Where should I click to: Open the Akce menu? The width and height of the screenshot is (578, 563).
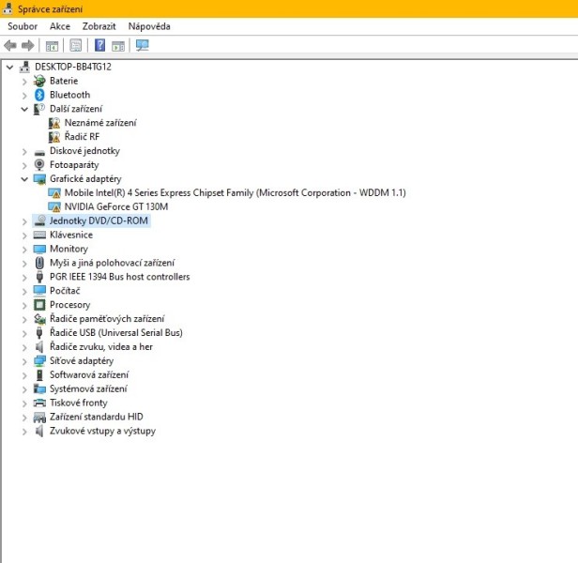tap(60, 26)
